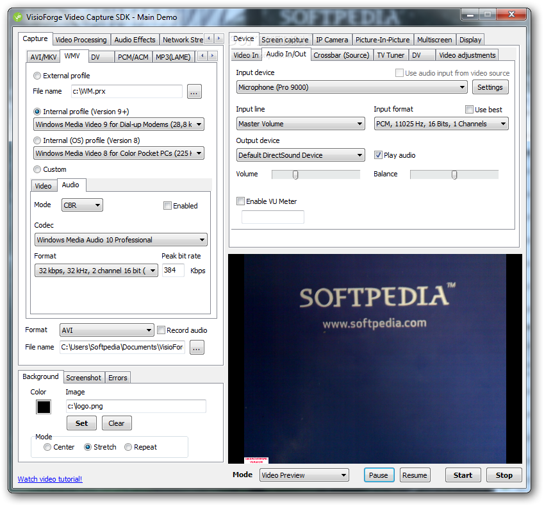Open 32 kbps audio format dropdown
Screen dimensions: 544x506
(x=96, y=271)
